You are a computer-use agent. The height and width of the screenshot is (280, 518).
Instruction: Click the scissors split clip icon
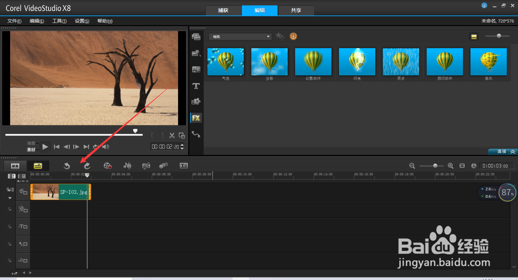pos(172,135)
